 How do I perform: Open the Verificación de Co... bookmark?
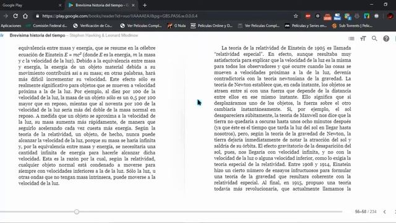(92, 25)
